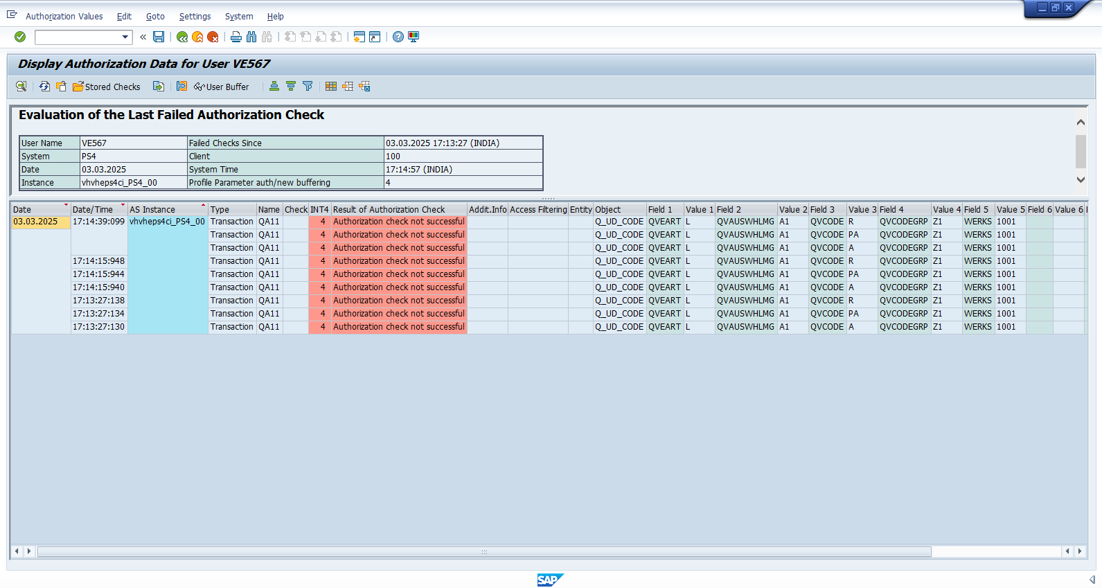Open Find with the binoculars icon
Image resolution: width=1102 pixels, height=588 pixels.
[x=251, y=37]
